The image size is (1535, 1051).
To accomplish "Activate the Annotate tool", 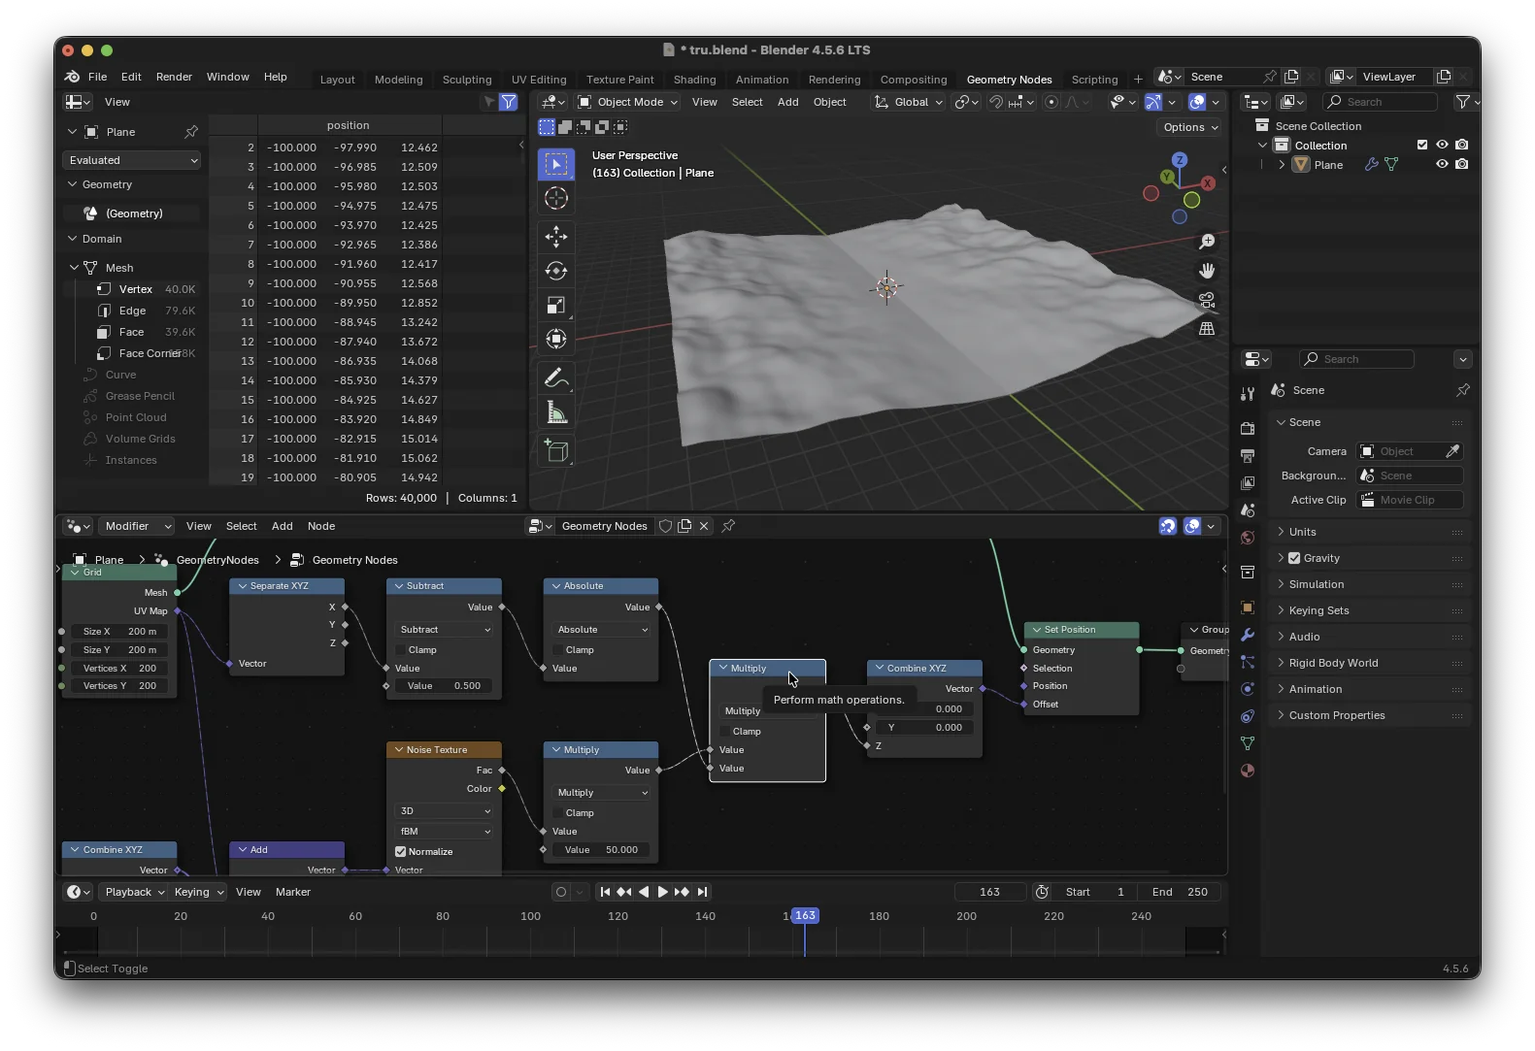I will pos(556,378).
